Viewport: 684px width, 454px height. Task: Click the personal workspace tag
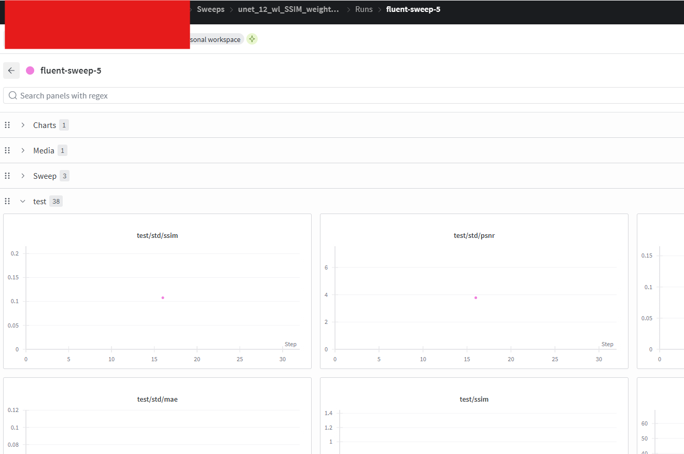click(x=215, y=39)
